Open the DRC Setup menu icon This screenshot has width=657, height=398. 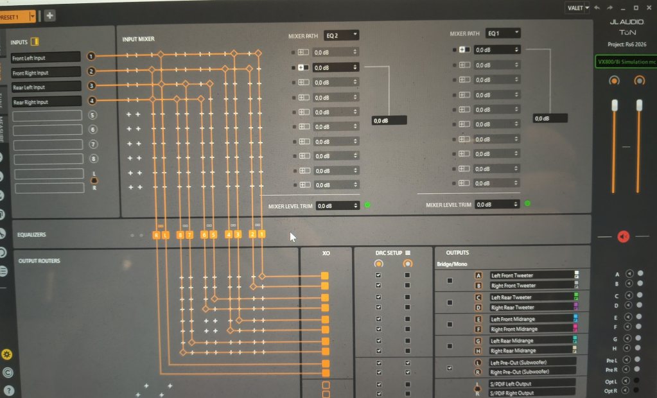pyautogui.click(x=407, y=253)
